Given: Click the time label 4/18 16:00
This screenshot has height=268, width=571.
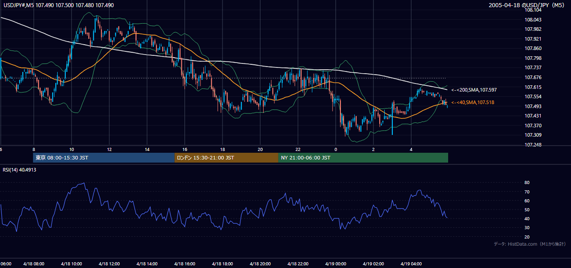Looking at the screenshot, I should [x=185, y=264].
